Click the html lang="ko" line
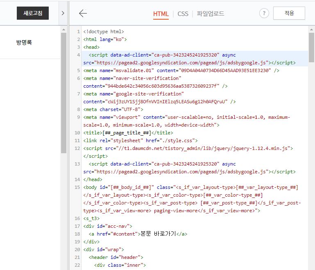This screenshot has height=270, width=315. click(105, 39)
